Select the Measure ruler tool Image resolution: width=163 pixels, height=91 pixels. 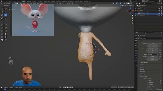6,18
